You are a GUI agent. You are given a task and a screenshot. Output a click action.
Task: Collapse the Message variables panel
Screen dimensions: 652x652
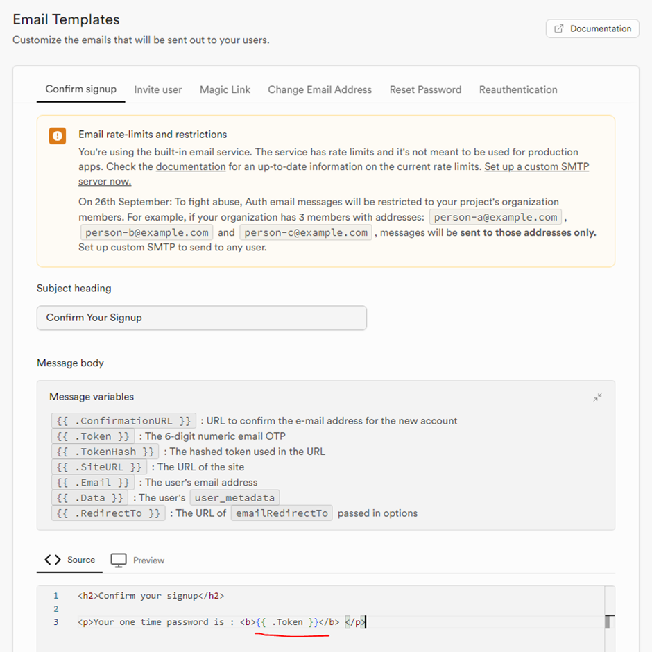[597, 397]
